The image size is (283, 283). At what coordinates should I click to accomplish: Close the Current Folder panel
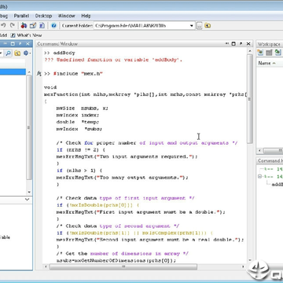(x=28, y=44)
